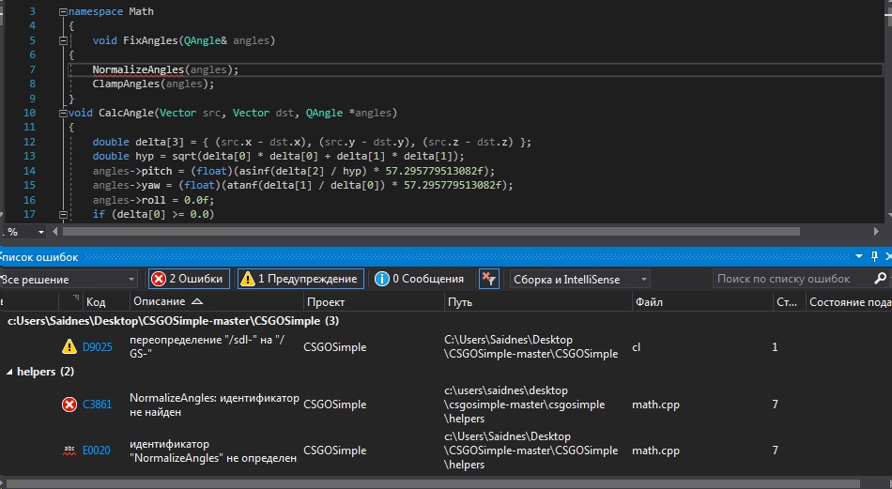The height and width of the screenshot is (489, 892).
Task: Collapse the 'helpers (2)' group
Action: point(9,372)
